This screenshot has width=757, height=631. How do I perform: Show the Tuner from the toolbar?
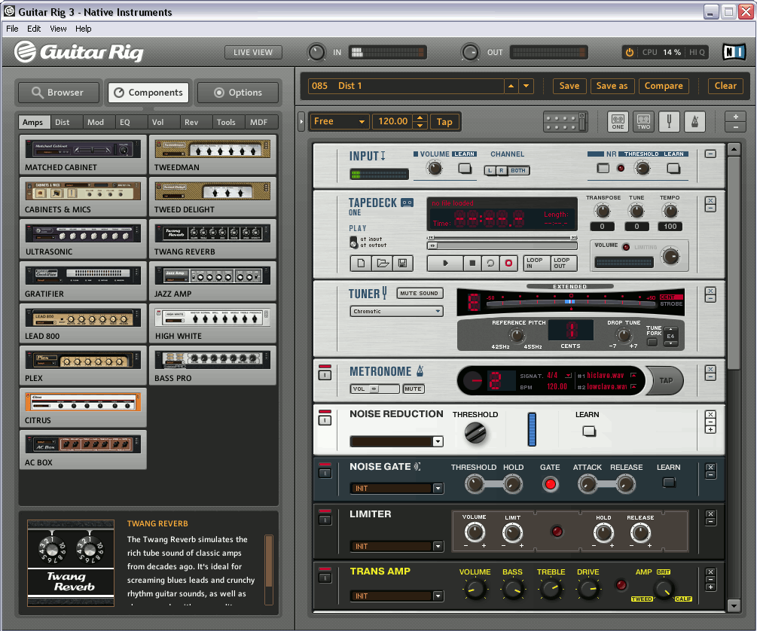[x=669, y=121]
